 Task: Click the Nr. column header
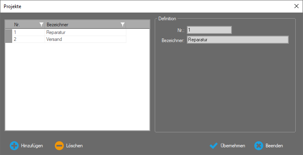(25, 24)
